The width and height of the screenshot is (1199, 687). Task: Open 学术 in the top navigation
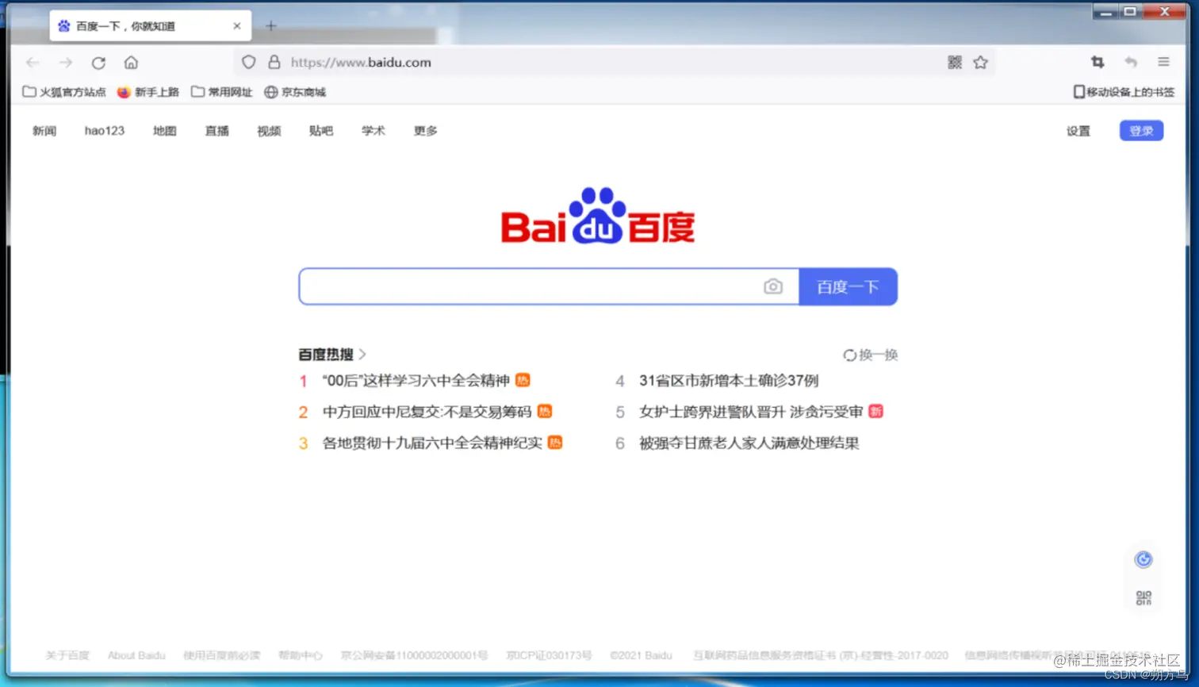(373, 131)
